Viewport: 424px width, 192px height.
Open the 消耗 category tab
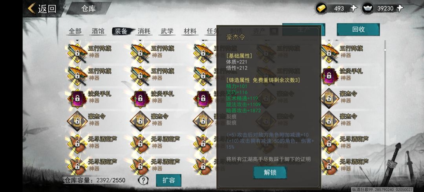click(144, 31)
